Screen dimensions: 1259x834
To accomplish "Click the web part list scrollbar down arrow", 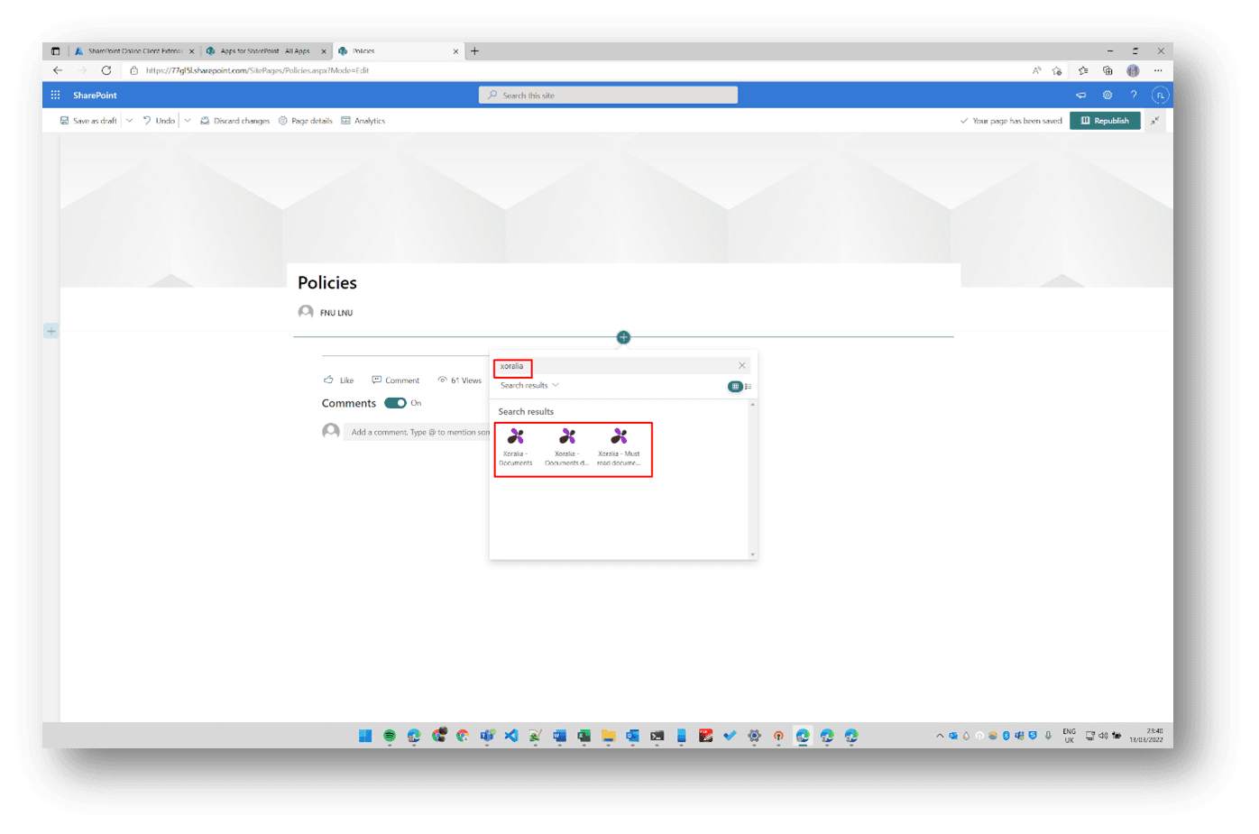I will (x=752, y=554).
